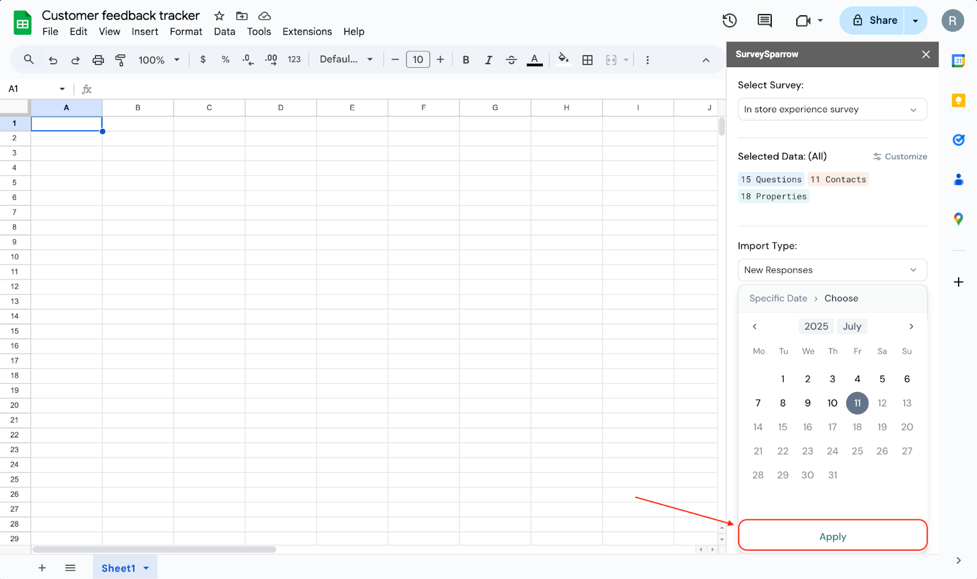The width and height of the screenshot is (977, 579).
Task: Click the paint format roller icon
Action: click(120, 60)
